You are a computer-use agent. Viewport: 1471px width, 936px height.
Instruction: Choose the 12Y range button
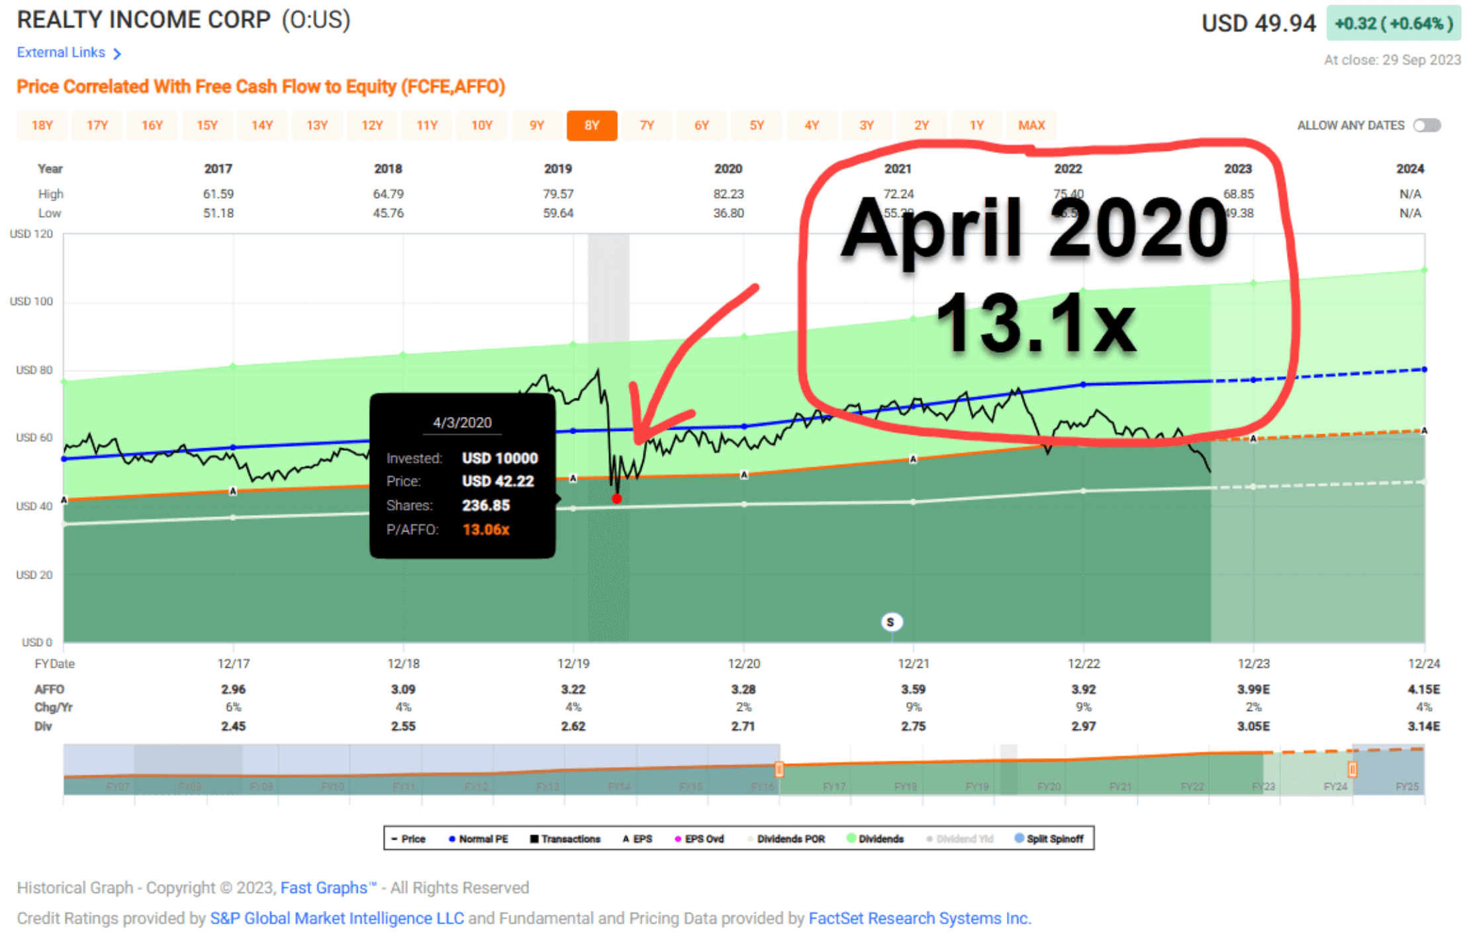[x=372, y=125]
